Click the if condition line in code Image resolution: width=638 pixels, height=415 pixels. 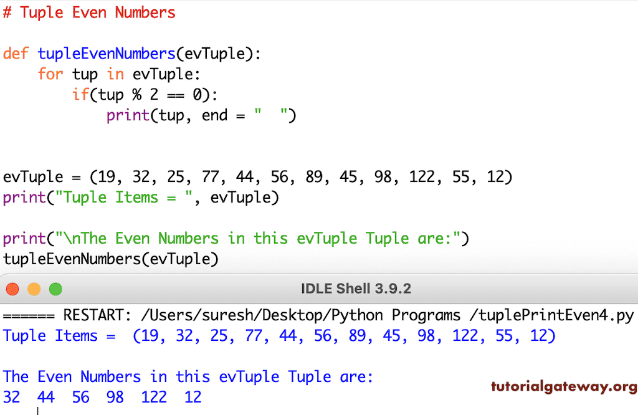143,95
